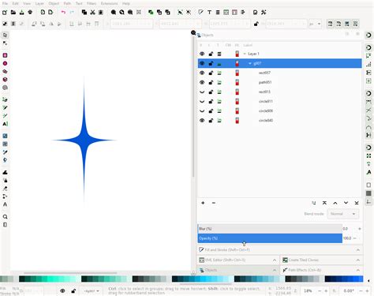
Task: Open the Extensions menu
Action: tap(109, 3)
